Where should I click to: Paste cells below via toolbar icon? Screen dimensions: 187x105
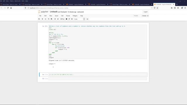[x=51, y=19]
